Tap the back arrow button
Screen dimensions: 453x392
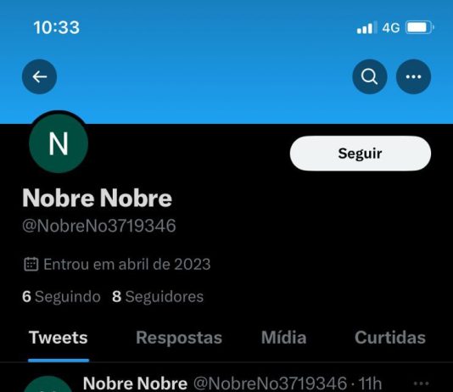[39, 76]
